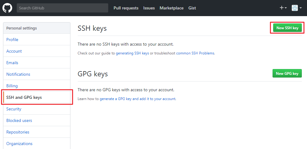Viewport: 307px width, 149px height.
Task: Open Notifications settings page
Action: click(37, 74)
